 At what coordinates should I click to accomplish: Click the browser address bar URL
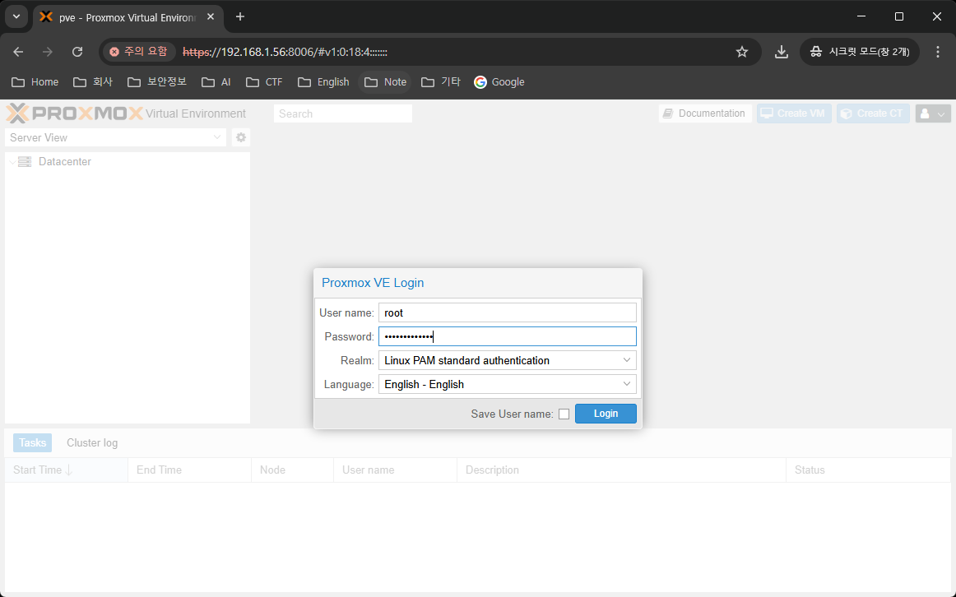285,52
